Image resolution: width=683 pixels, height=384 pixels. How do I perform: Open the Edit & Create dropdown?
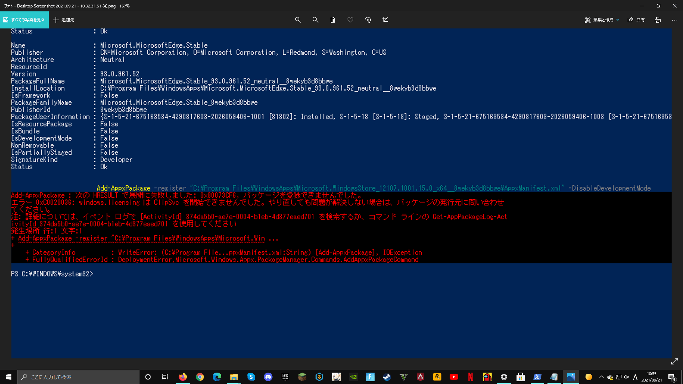pos(602,20)
